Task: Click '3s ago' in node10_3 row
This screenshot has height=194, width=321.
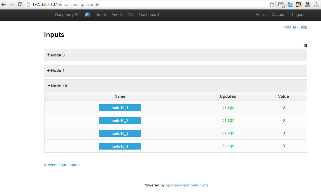Action: pyautogui.click(x=228, y=133)
